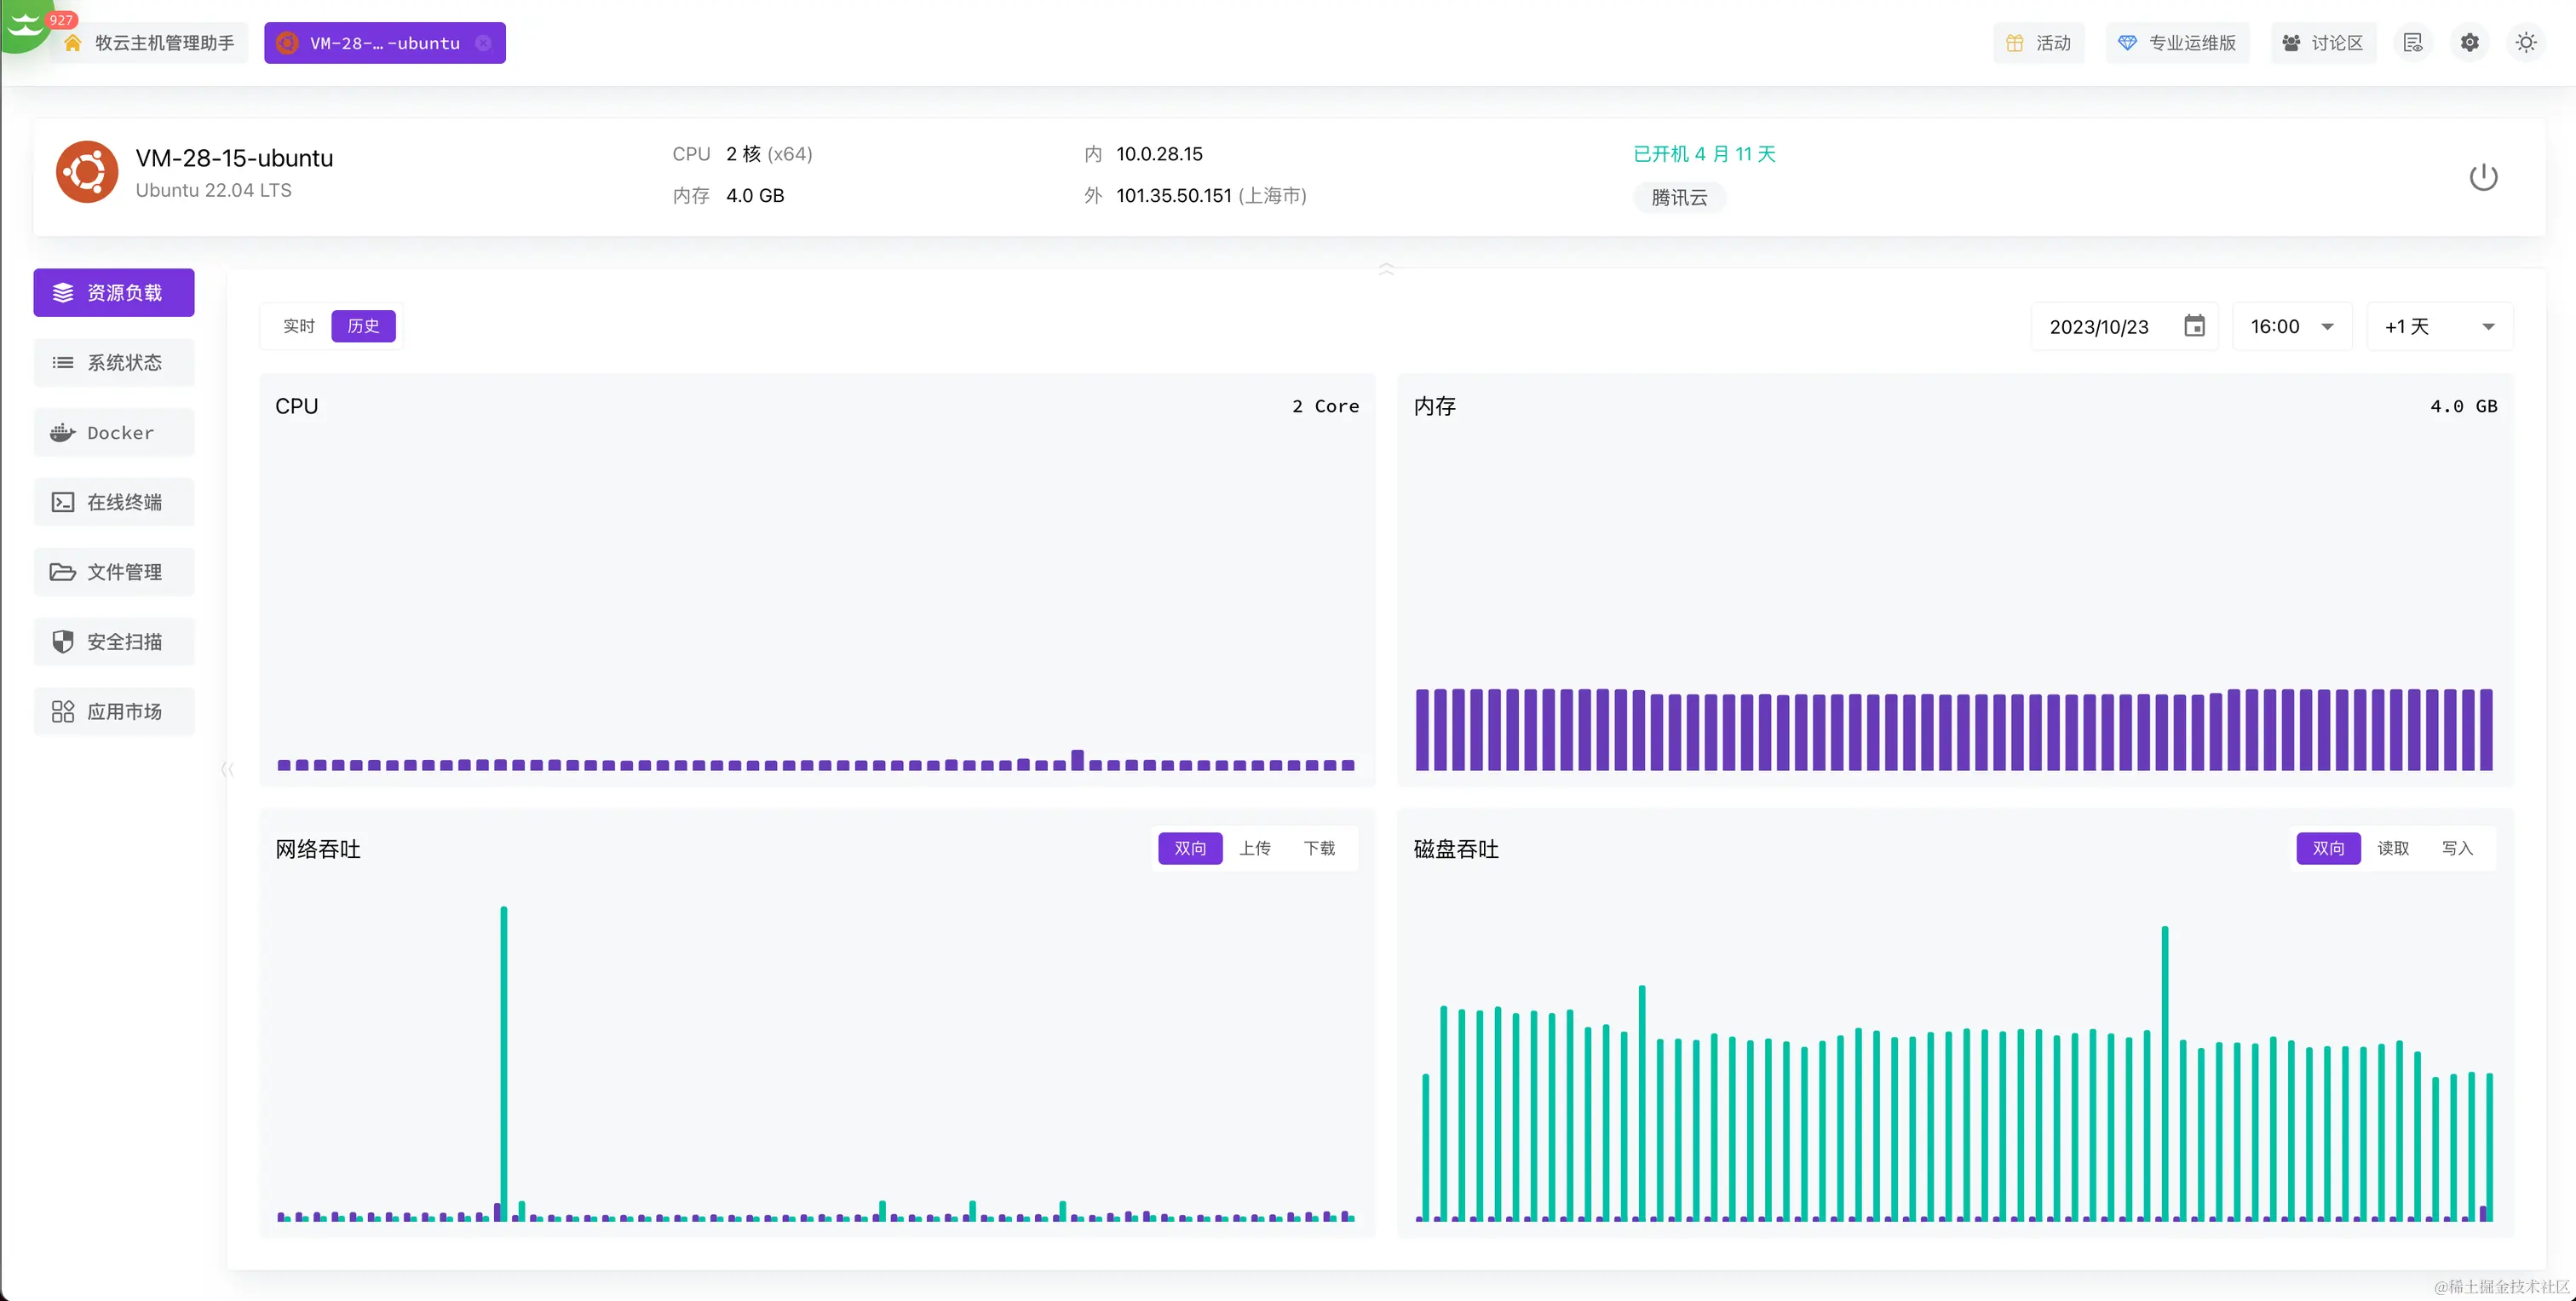Image resolution: width=2576 pixels, height=1301 pixels.
Task: Click the 专业运维版 button
Action: click(x=2177, y=43)
